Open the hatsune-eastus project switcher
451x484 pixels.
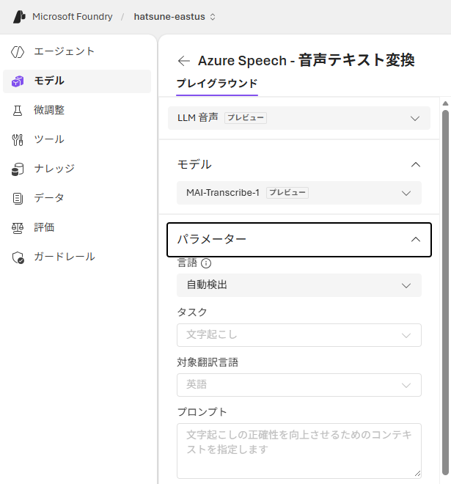175,17
